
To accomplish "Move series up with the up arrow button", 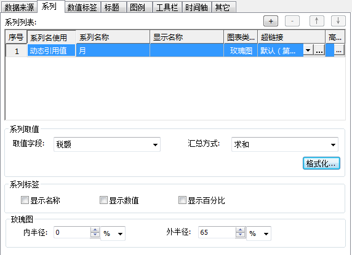I will [x=316, y=21].
